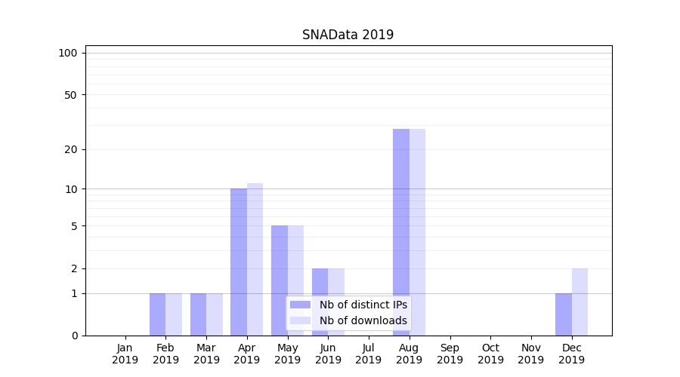
Task: Click the February distinct IPs bar
Action: point(157,314)
